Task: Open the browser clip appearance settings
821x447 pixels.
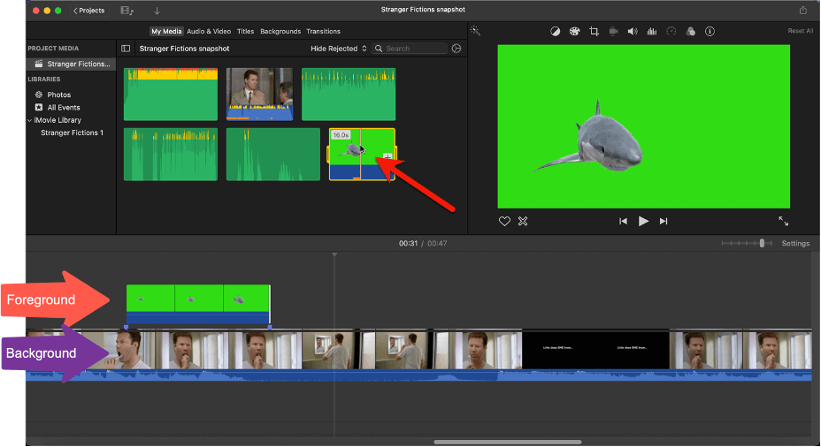Action: click(457, 49)
